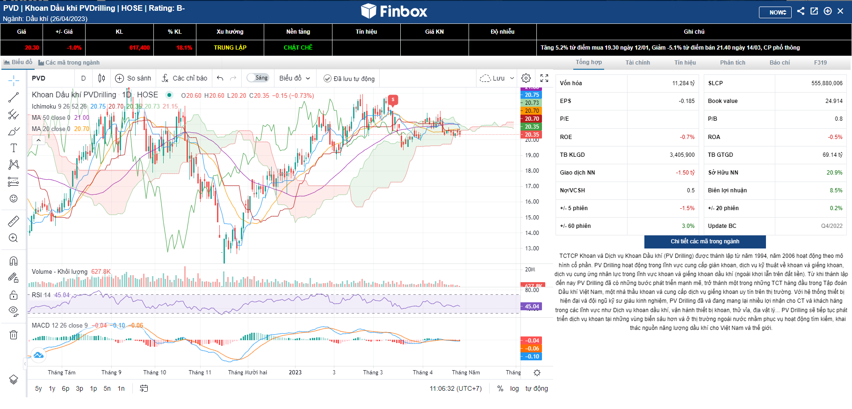Open the emoji icons tool
Screen dimensions: 852x409
pos(14,198)
